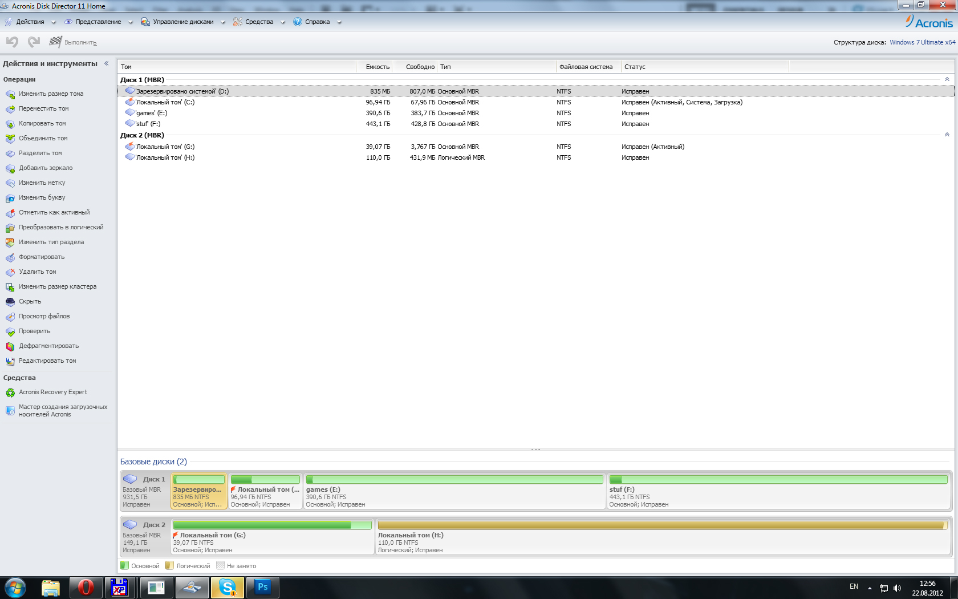
Task: Click the Redo arrow icon
Action: 34,42
